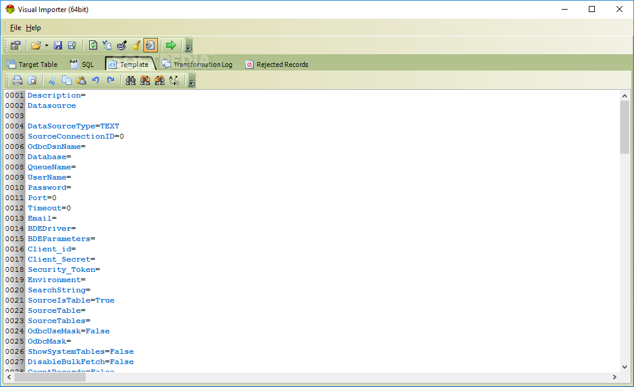
Task: Click the Security_Token= line
Action: [x=64, y=269]
